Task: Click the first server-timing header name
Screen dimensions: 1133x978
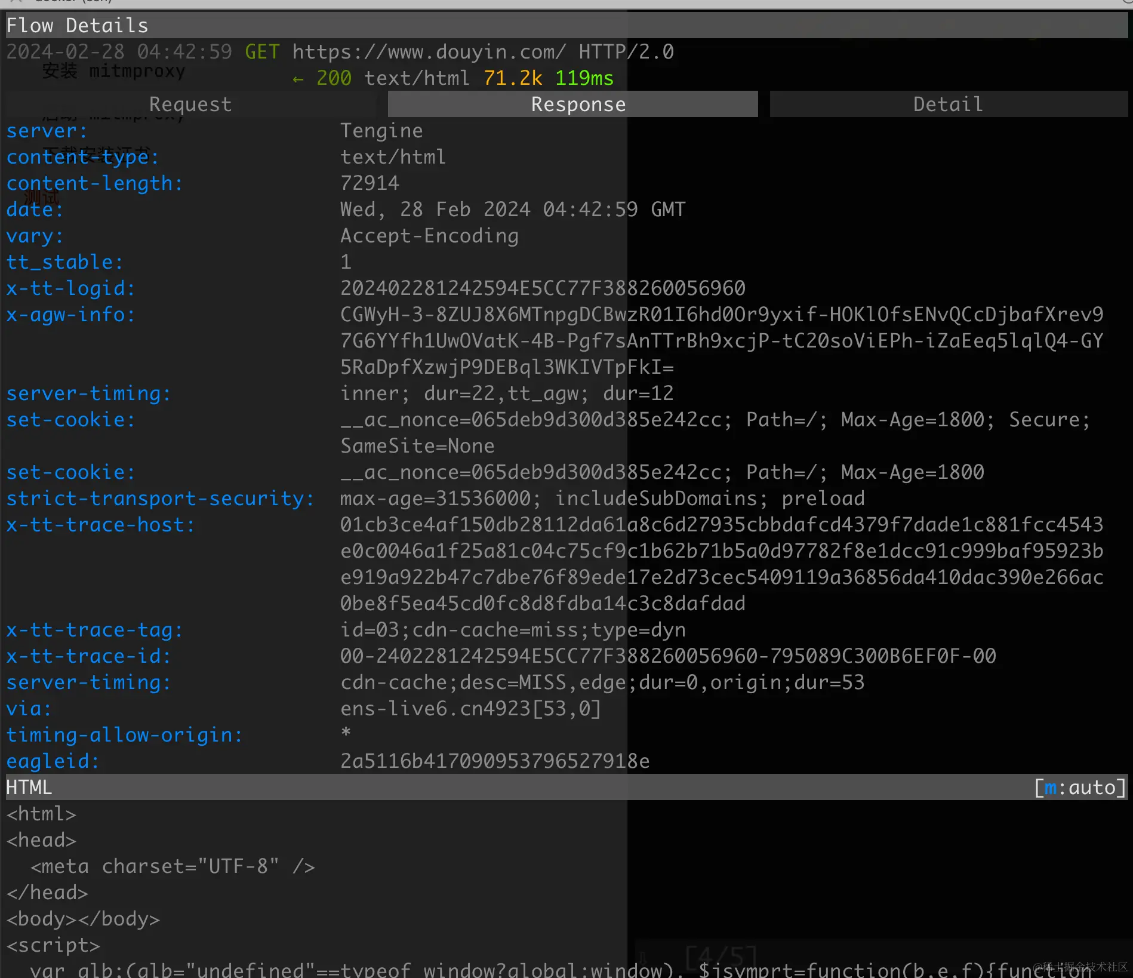Action: tap(88, 393)
